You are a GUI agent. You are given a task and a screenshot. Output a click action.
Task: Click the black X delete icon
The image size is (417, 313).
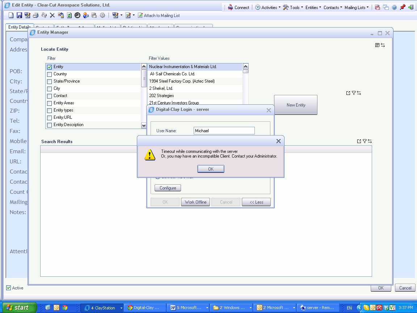coord(52,16)
